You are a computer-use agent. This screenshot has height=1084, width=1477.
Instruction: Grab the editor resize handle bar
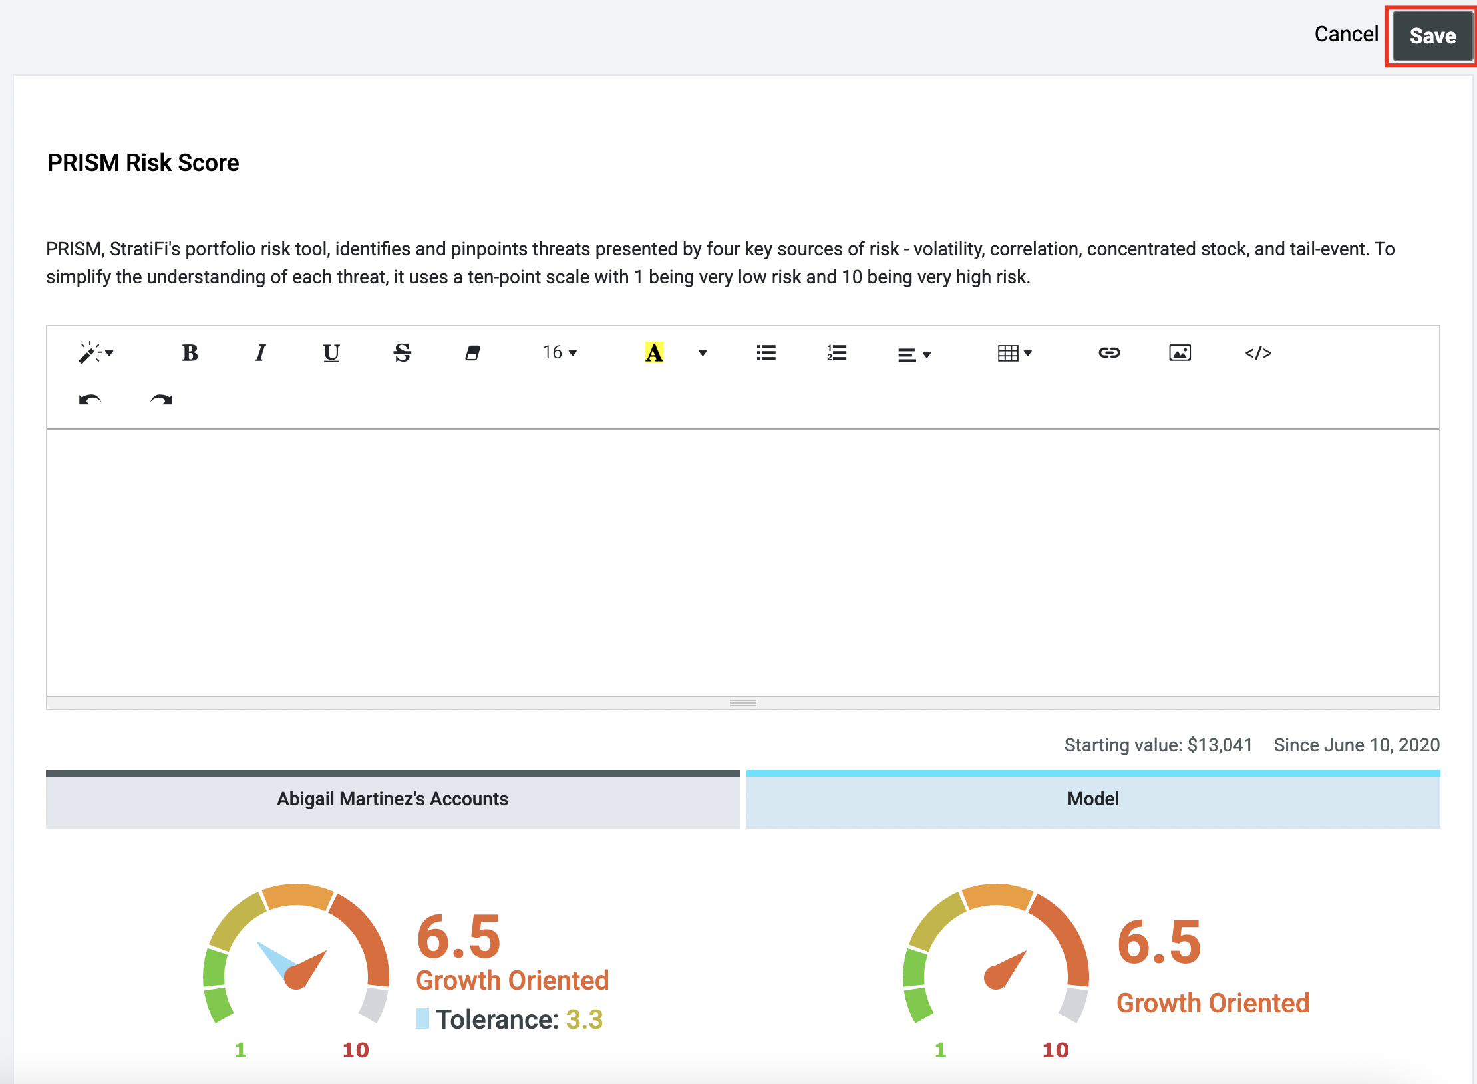coord(742,703)
